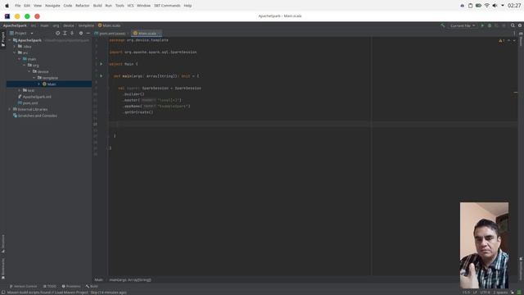This screenshot has height=295, width=524.
Task: Toggle the Maven tool window on right stripe
Action: coord(521,39)
